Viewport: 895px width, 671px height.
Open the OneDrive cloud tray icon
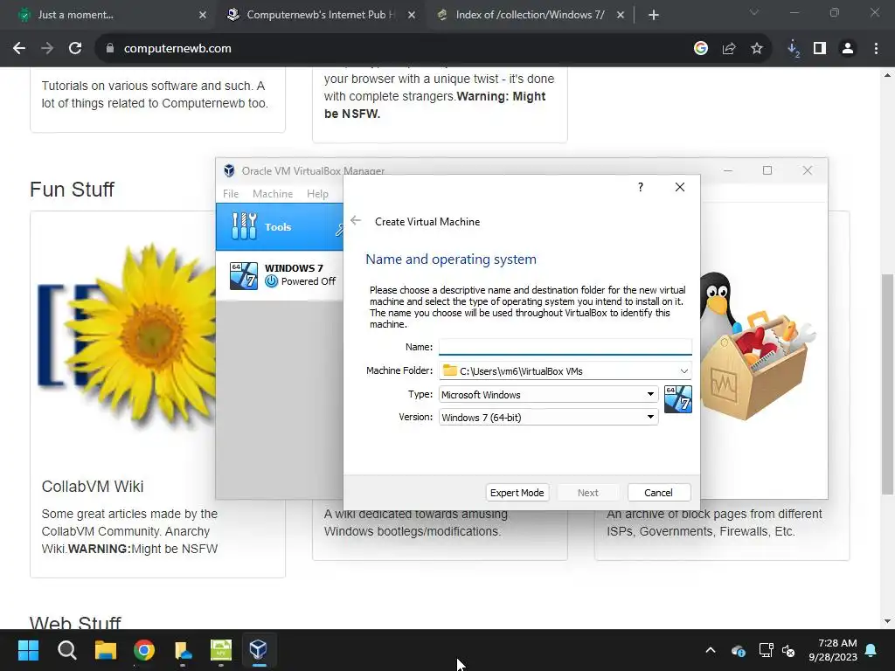click(x=739, y=650)
